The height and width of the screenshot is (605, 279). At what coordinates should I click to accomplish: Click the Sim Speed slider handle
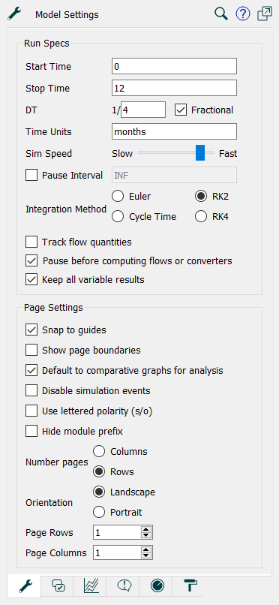(200, 153)
